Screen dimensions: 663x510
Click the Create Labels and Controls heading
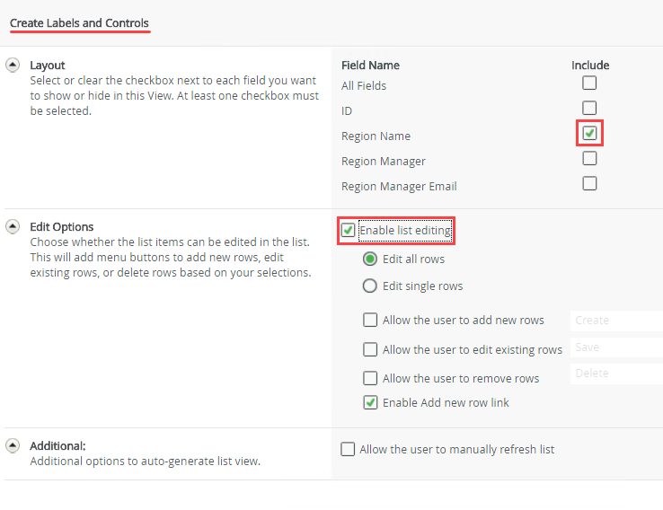click(x=80, y=22)
